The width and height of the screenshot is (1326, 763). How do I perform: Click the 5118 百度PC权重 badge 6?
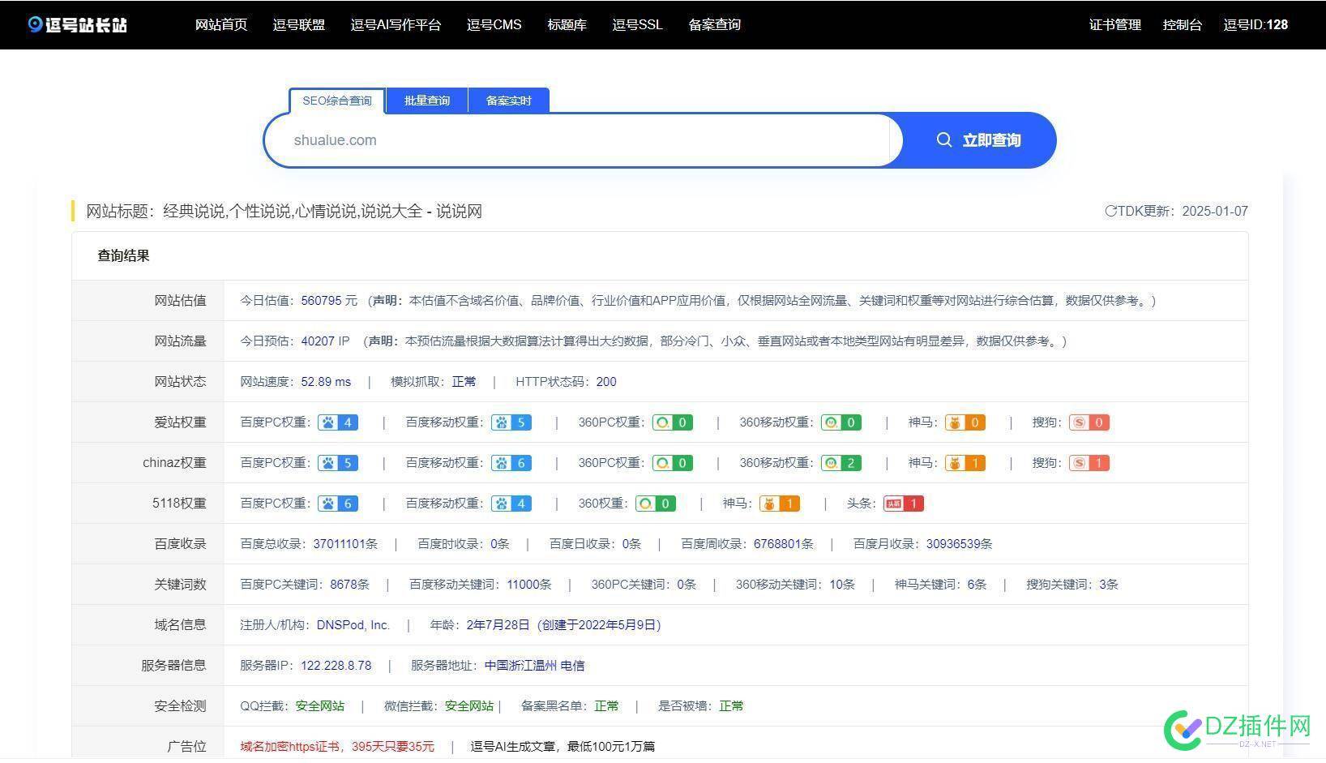click(x=338, y=504)
